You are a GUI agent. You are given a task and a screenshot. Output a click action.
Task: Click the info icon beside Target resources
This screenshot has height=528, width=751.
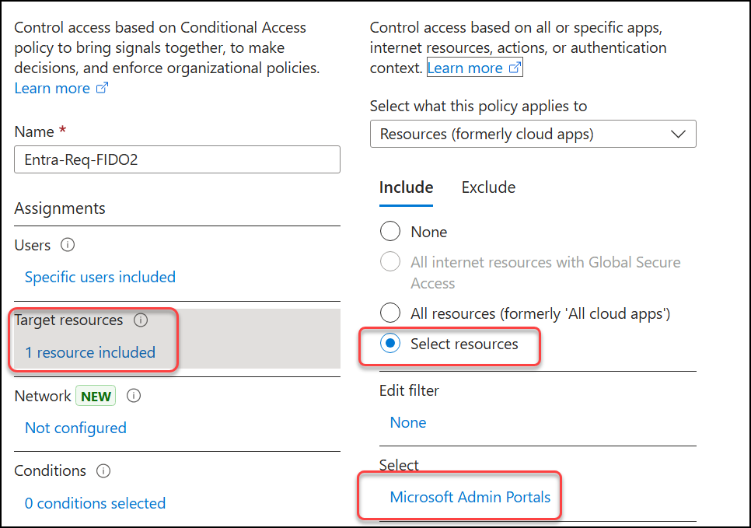coord(141,320)
